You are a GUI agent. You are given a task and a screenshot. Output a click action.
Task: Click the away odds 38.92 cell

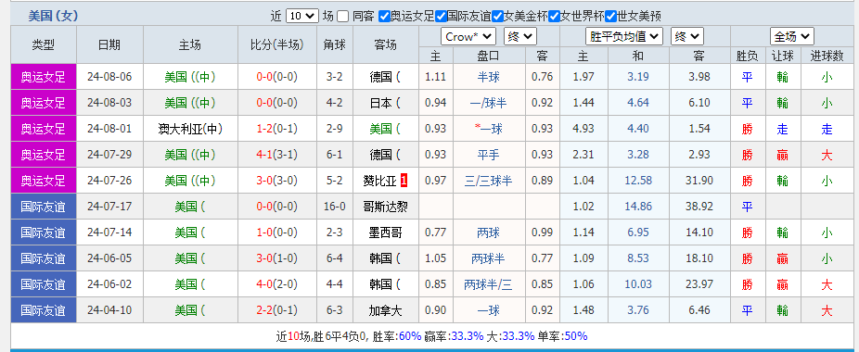[699, 207]
